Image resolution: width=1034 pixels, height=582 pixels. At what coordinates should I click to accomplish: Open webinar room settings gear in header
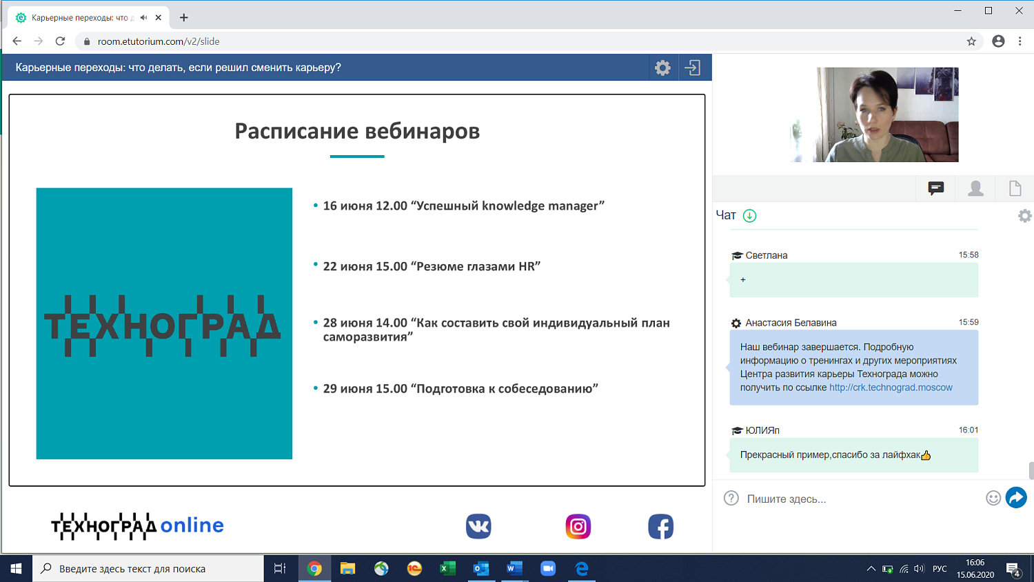pos(662,68)
